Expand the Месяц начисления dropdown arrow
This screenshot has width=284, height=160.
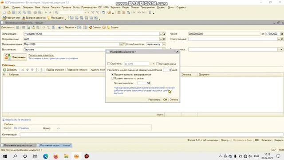pos(121,44)
